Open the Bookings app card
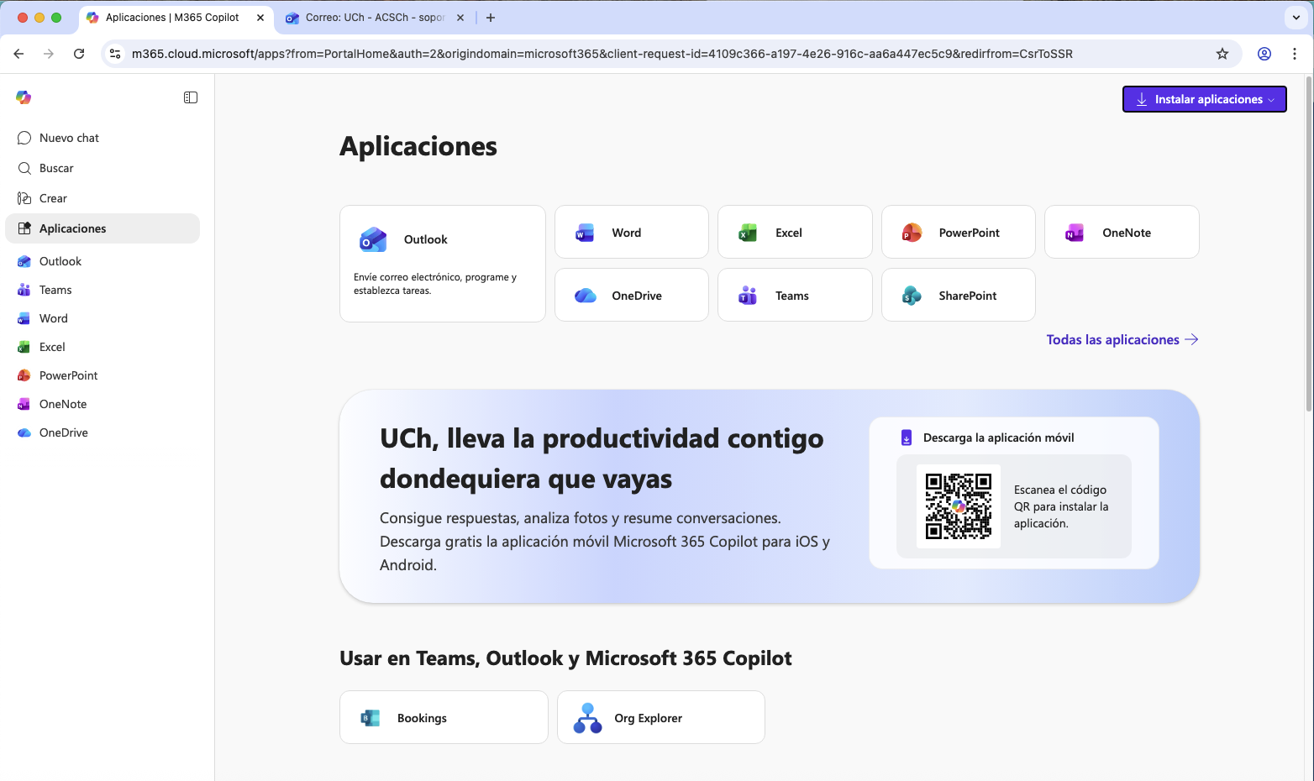The height and width of the screenshot is (781, 1314). click(444, 717)
